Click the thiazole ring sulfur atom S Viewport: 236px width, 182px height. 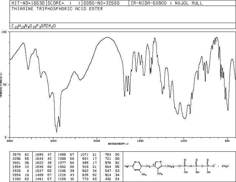(161, 162)
